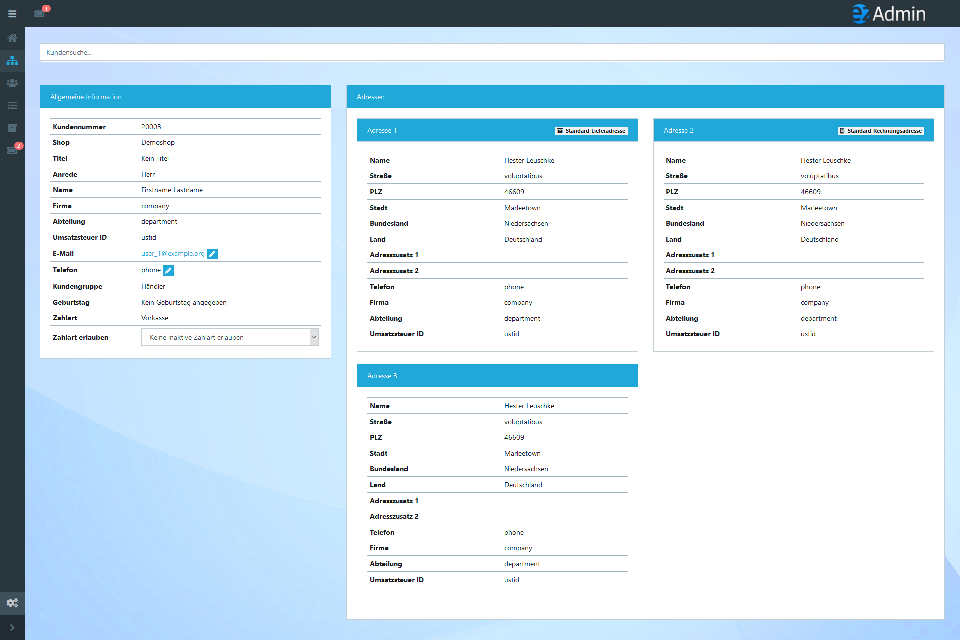Screen dimensions: 960x640
Task: Click Hester Leuschke in Adresse 3
Action: 529,406
